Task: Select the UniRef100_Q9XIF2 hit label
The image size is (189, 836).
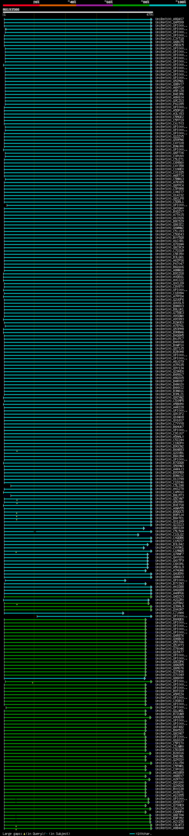Action: pyautogui.click(x=170, y=414)
